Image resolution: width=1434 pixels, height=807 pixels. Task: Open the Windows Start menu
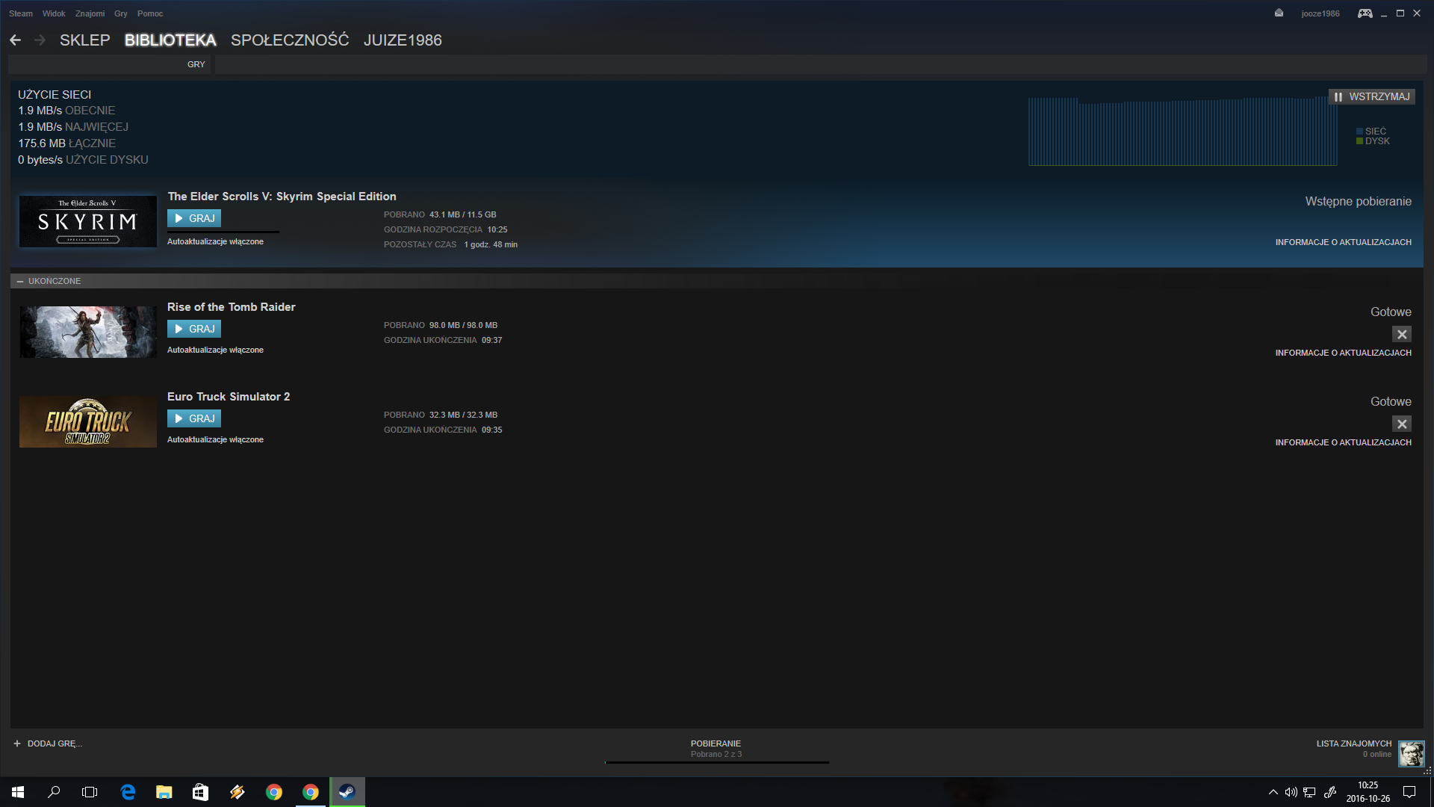18,792
